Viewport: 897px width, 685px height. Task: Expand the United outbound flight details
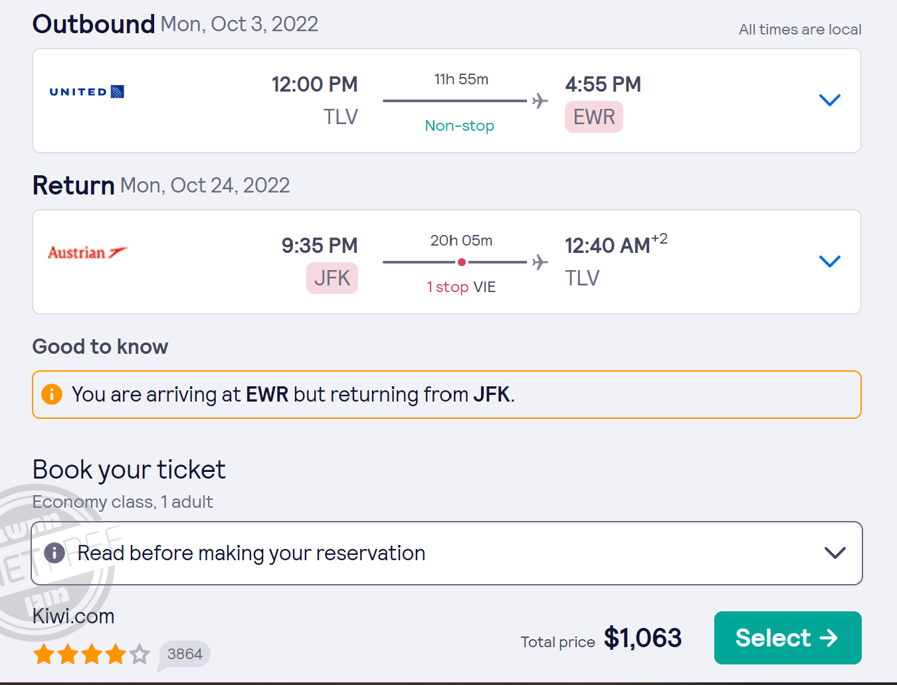830,100
